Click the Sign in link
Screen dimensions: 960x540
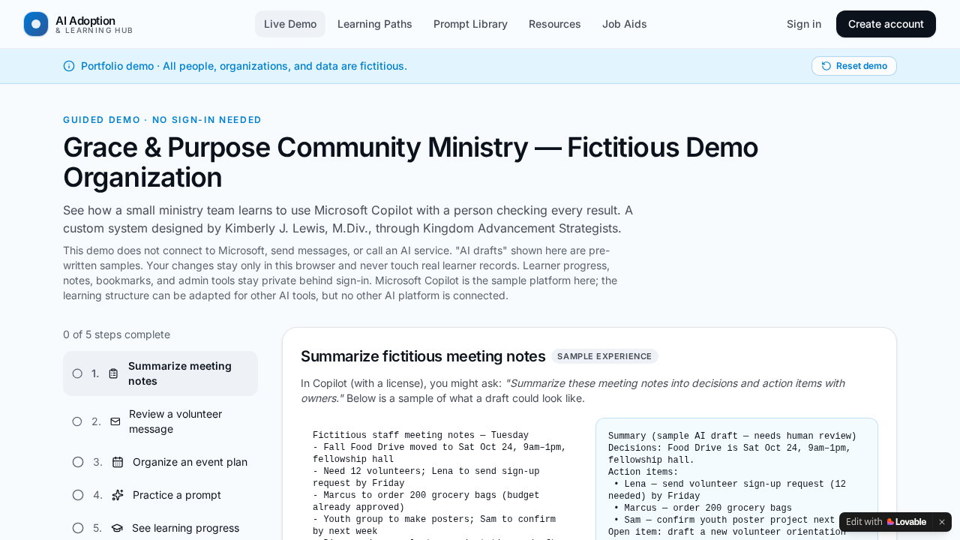tap(804, 24)
